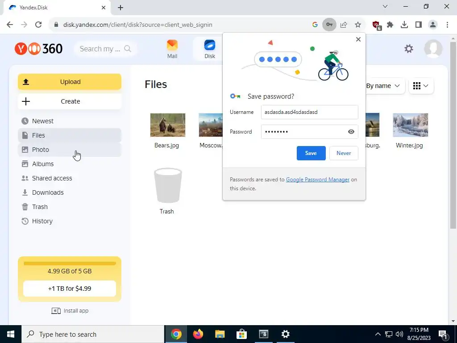Click the Password input field
Viewport: 457px width, 343px height.
pyautogui.click(x=310, y=132)
